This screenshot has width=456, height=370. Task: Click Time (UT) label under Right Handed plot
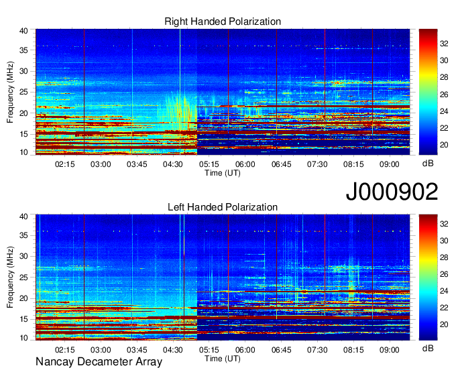click(x=223, y=173)
